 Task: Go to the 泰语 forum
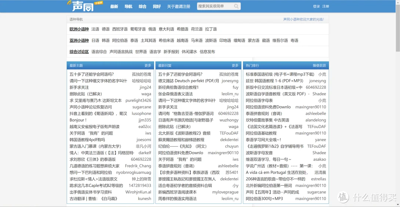pos(134,41)
